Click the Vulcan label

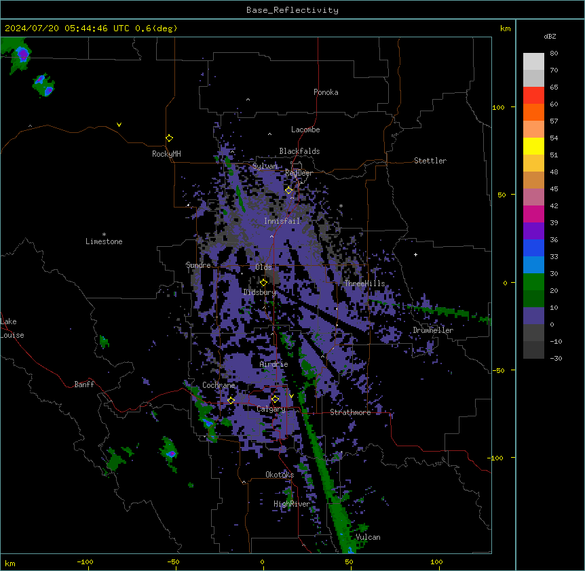pyautogui.click(x=368, y=537)
